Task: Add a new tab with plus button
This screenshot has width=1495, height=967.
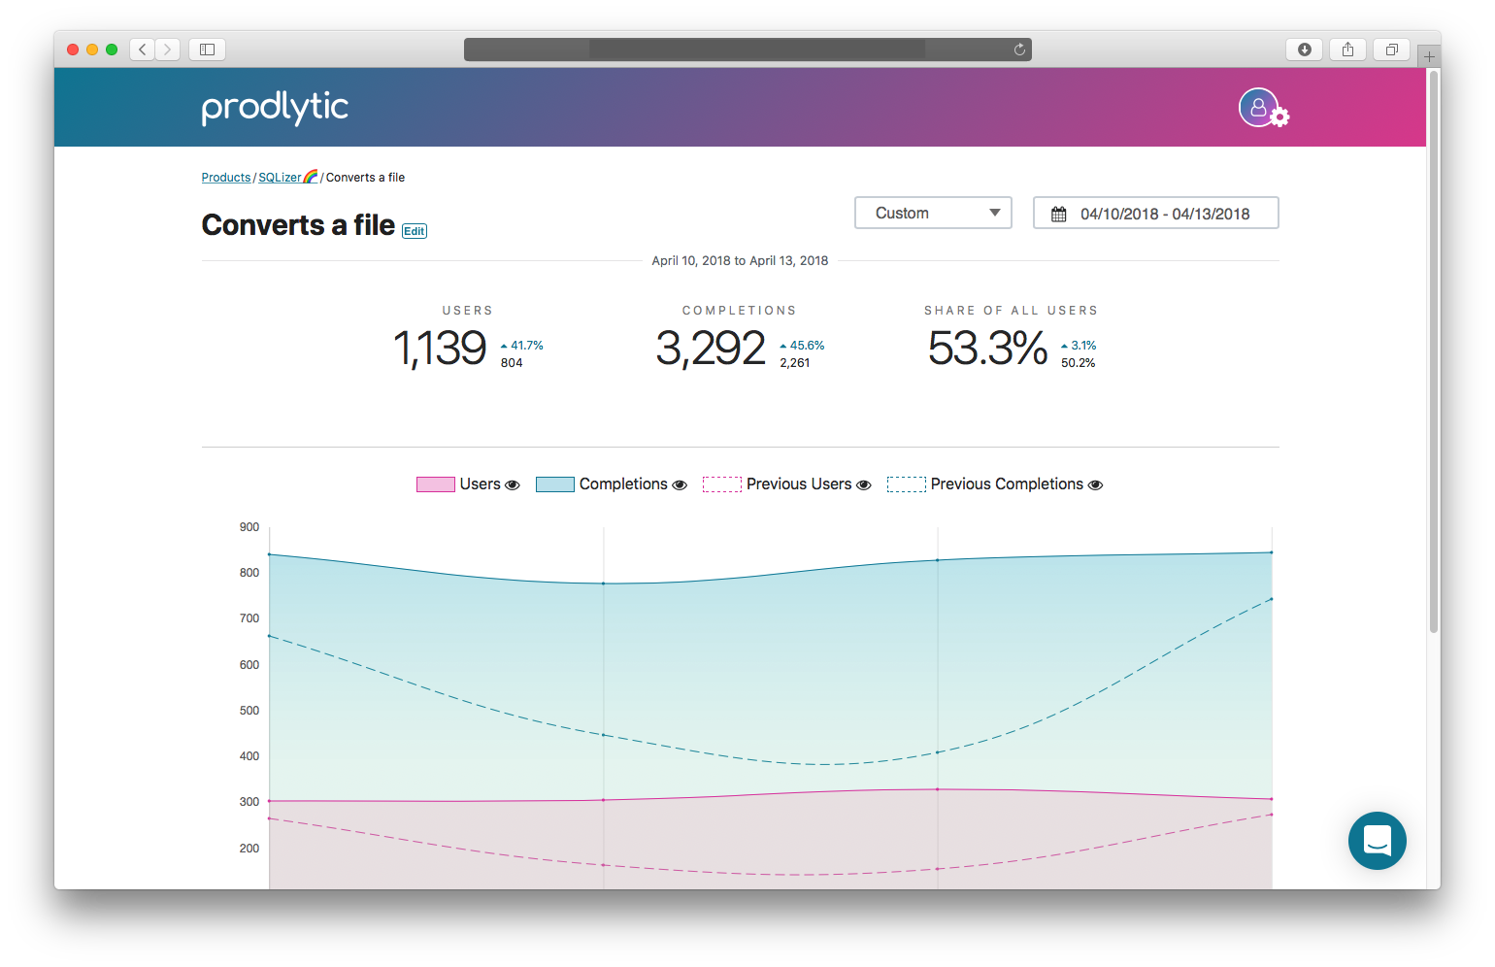Action: 1429,56
